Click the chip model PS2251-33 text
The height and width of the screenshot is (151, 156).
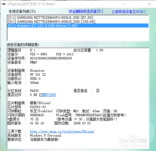tap(38, 107)
